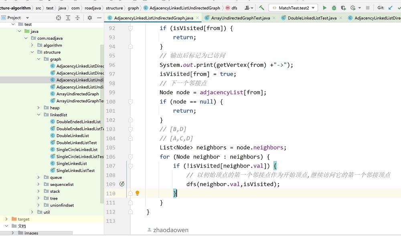Select opened file via the locate target icon
Image resolution: width=401 pixels, height=236 pixels.
point(59,18)
